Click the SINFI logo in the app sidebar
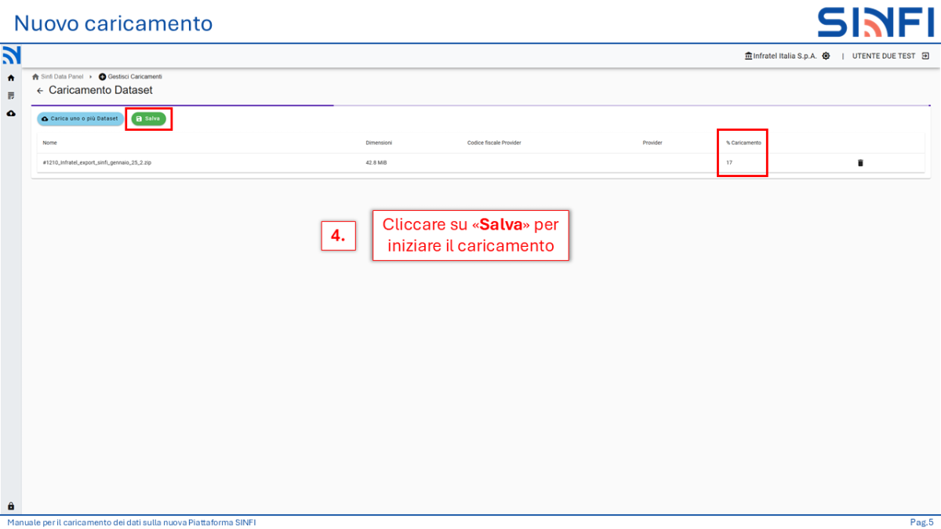Image resolution: width=941 pixels, height=529 pixels. (x=11, y=56)
